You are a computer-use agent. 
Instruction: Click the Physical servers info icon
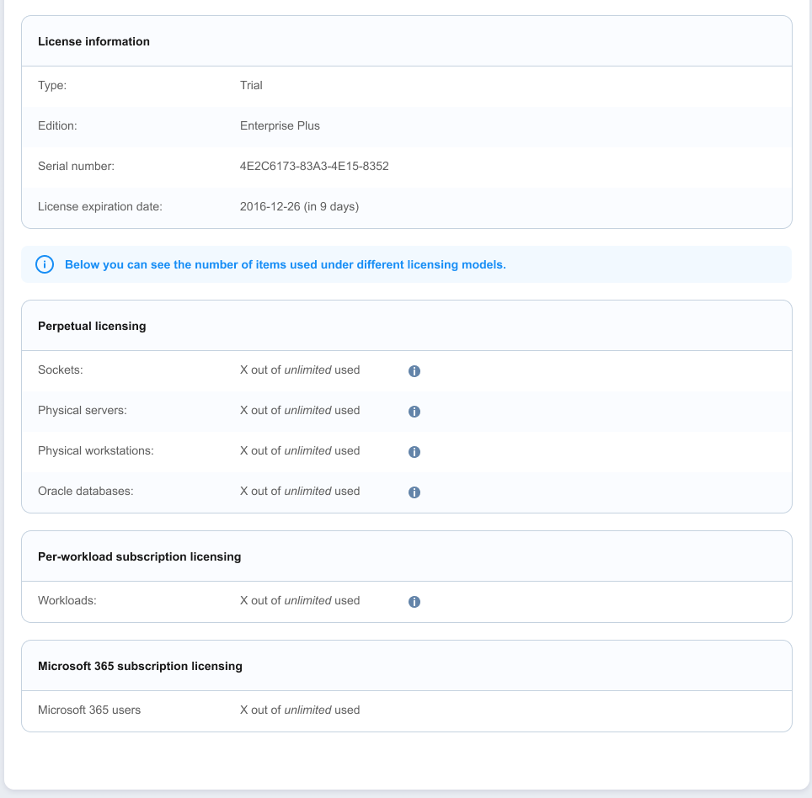[414, 412]
